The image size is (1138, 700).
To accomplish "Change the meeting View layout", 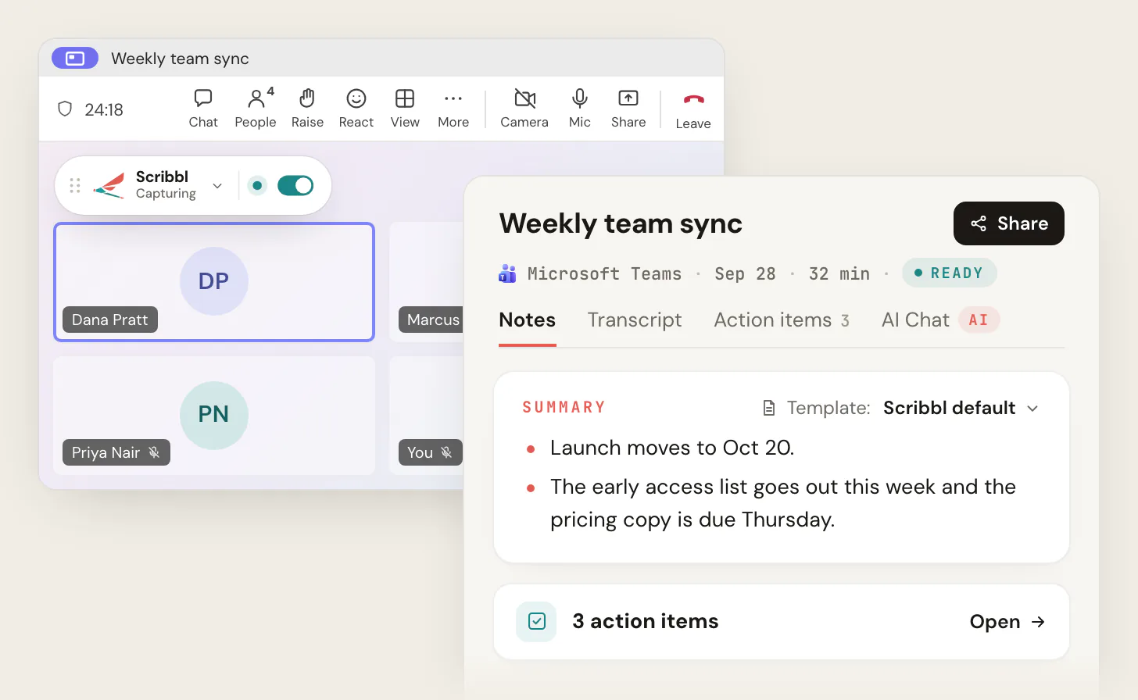I will (405, 109).
